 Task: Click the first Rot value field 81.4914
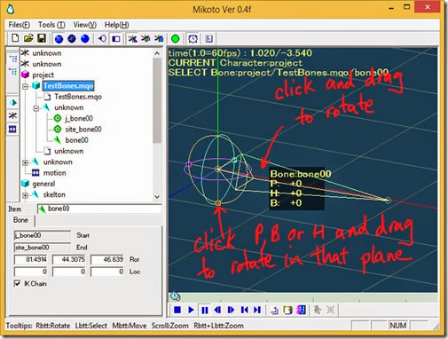click(x=31, y=260)
